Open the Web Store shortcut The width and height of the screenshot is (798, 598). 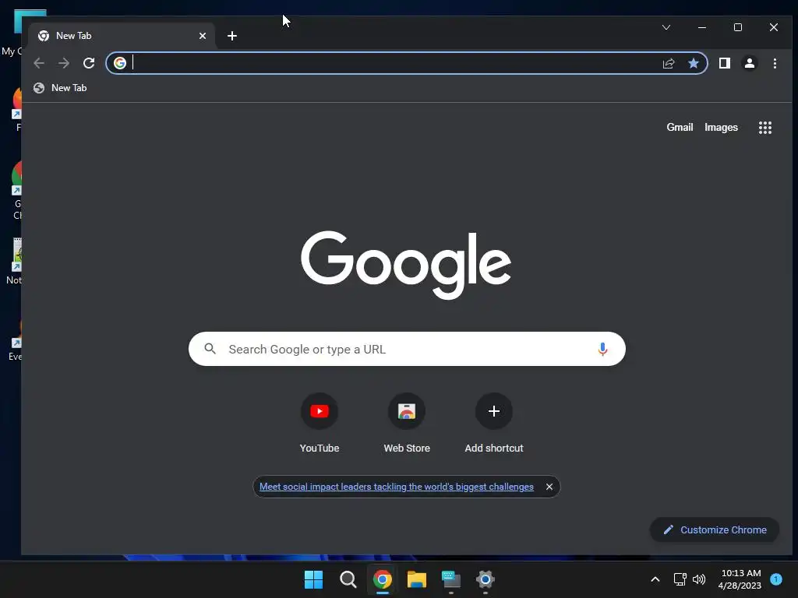[x=407, y=423]
